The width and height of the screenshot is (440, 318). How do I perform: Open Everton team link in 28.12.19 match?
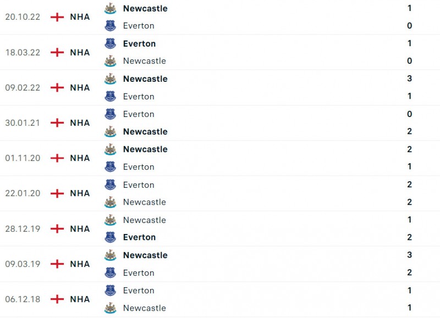[139, 237]
